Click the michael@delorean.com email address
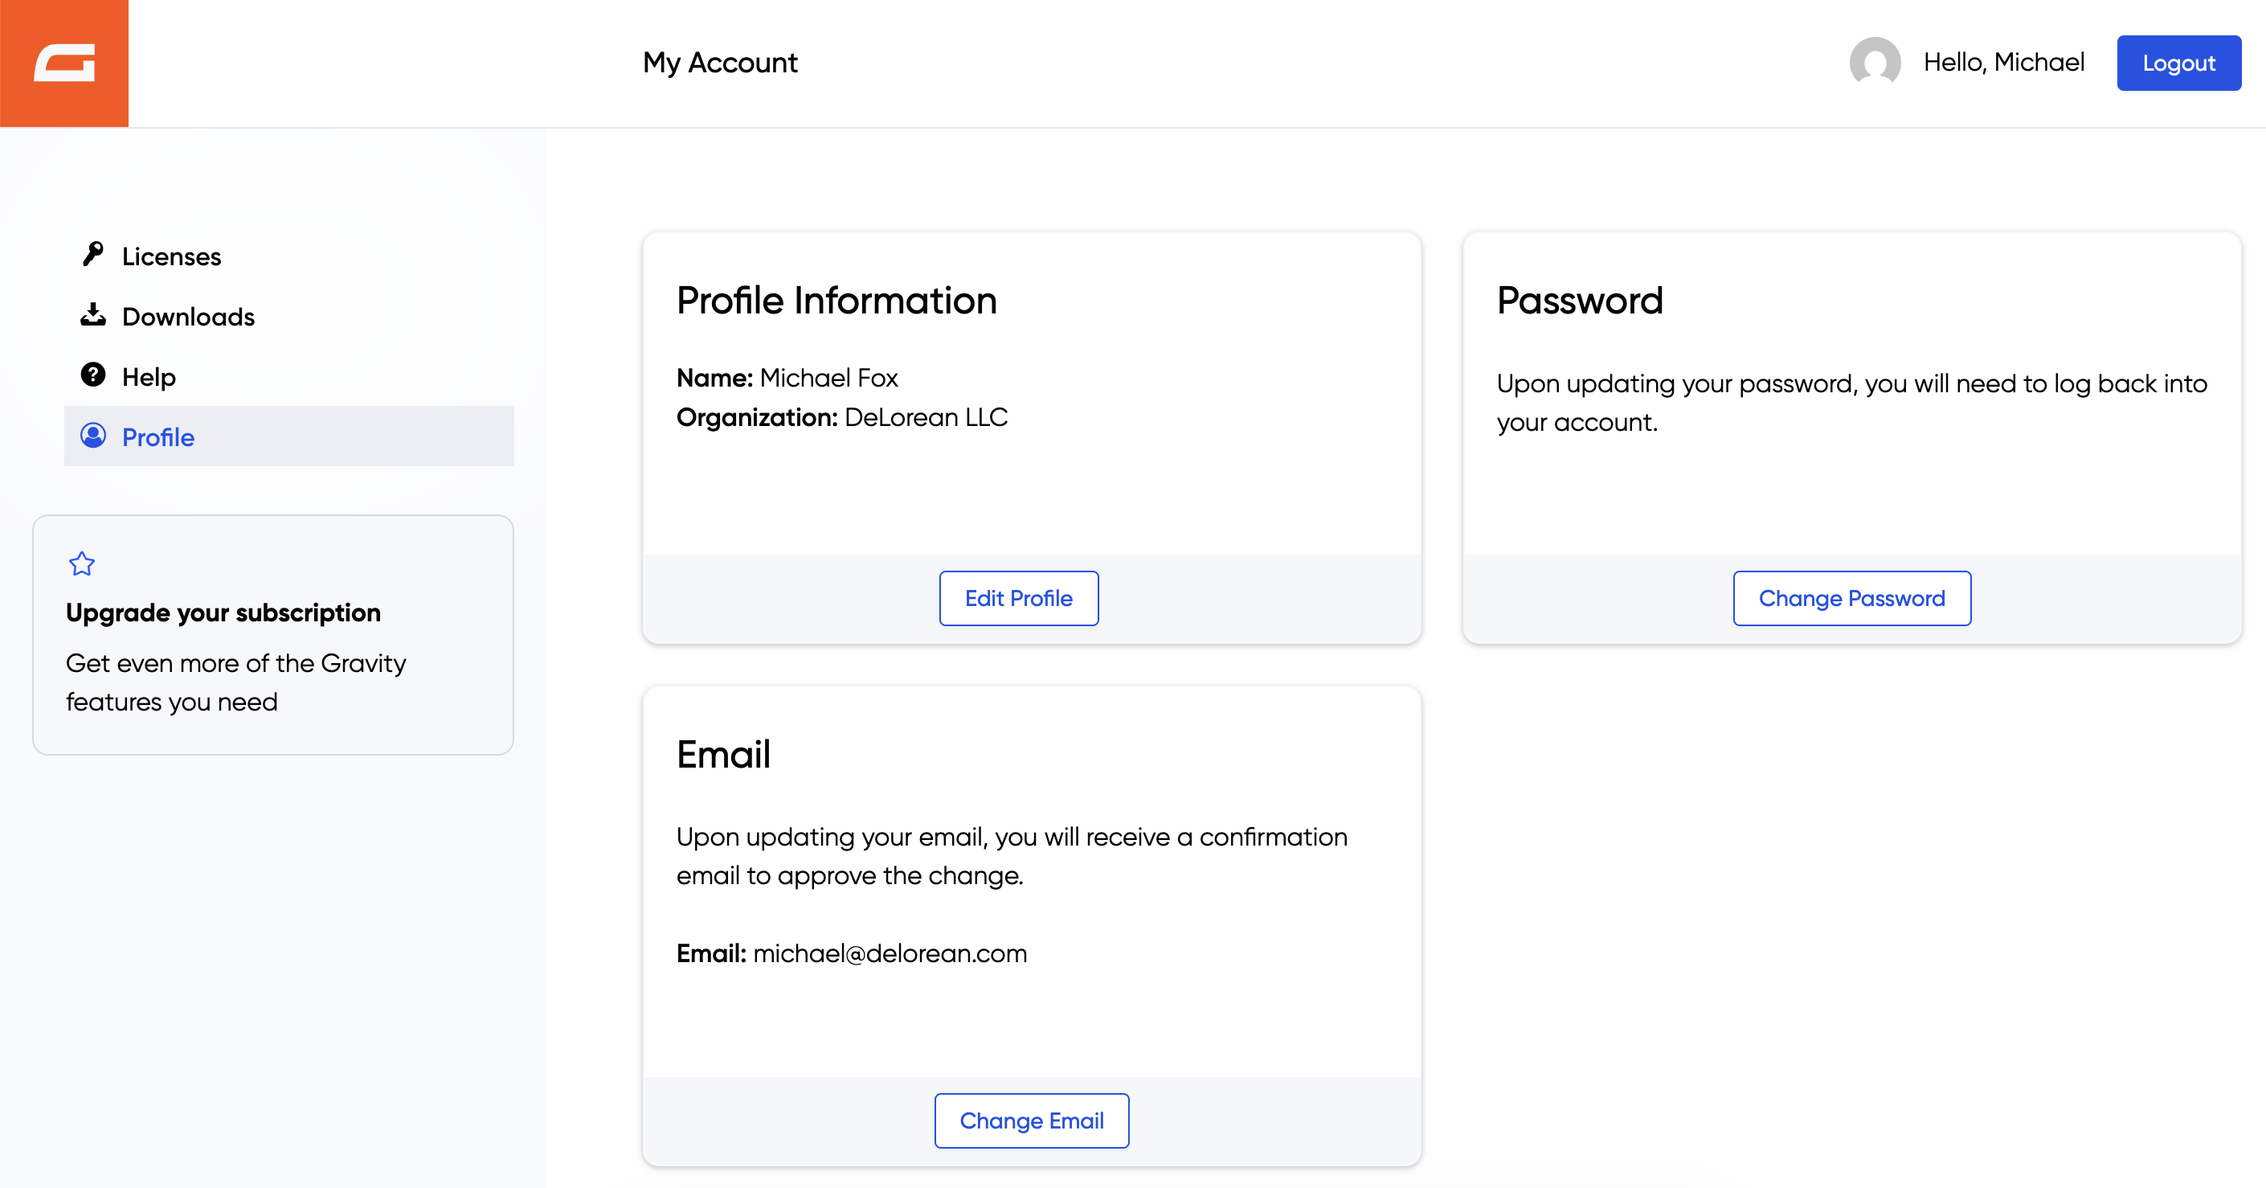The width and height of the screenshot is (2266, 1188). tap(890, 954)
